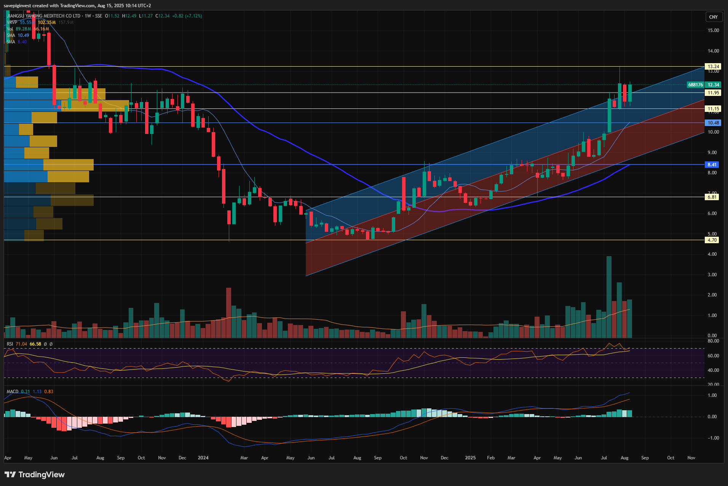Click the +0.82 (+7.12%) change value
The width and height of the screenshot is (728, 486).
tap(187, 16)
